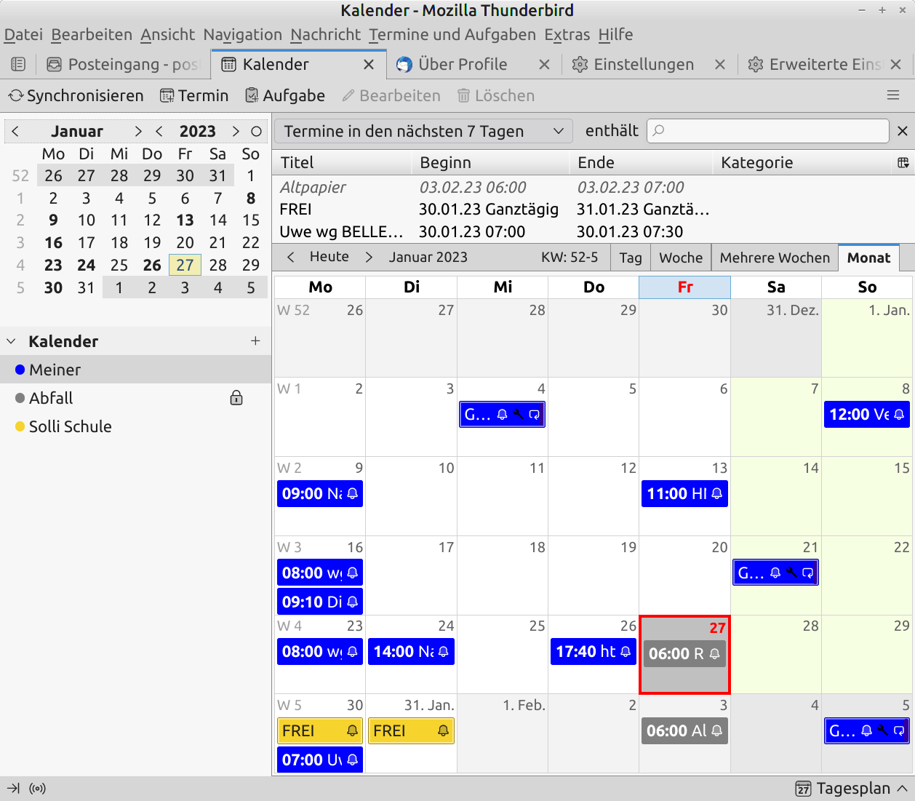Open the Thunderbird hamburger app menu

[x=893, y=96]
